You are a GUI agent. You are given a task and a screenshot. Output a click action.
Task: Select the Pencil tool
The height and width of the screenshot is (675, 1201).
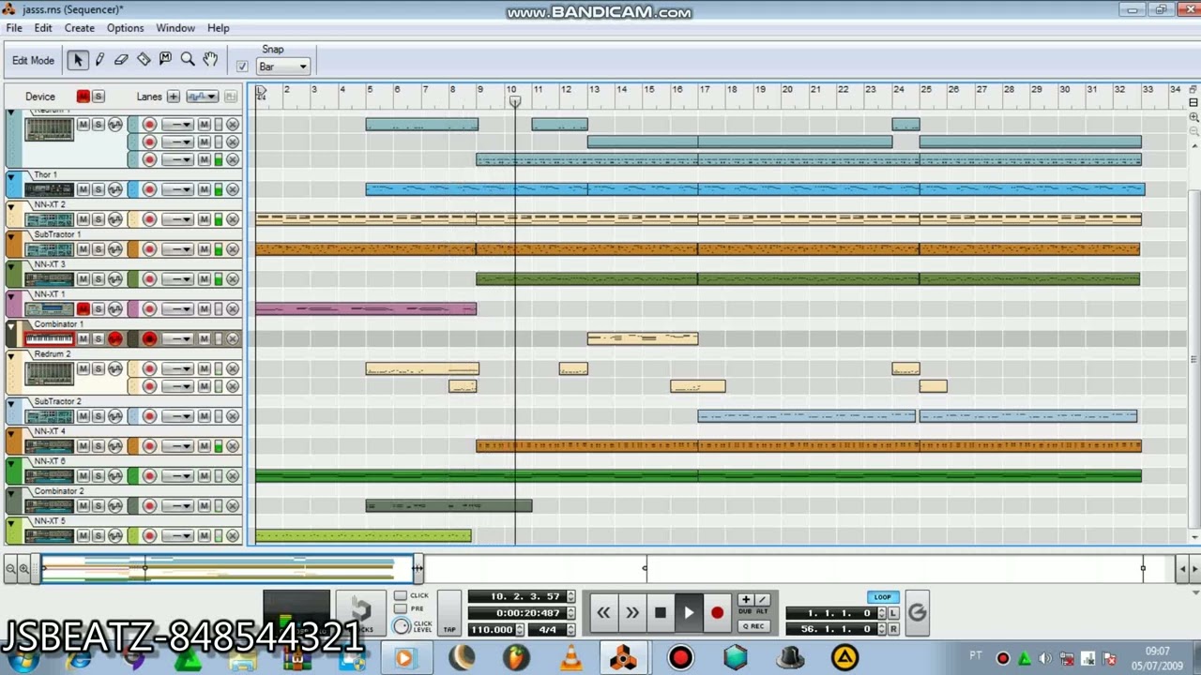[99, 60]
